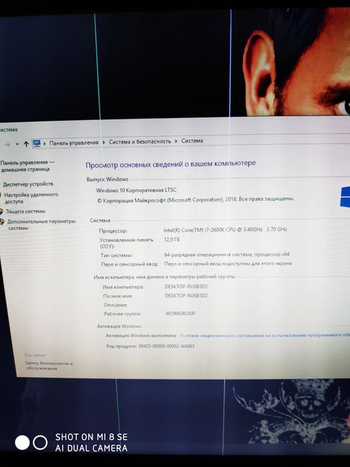Click product code '00425-00000-00002-AA863'

click(x=167, y=346)
